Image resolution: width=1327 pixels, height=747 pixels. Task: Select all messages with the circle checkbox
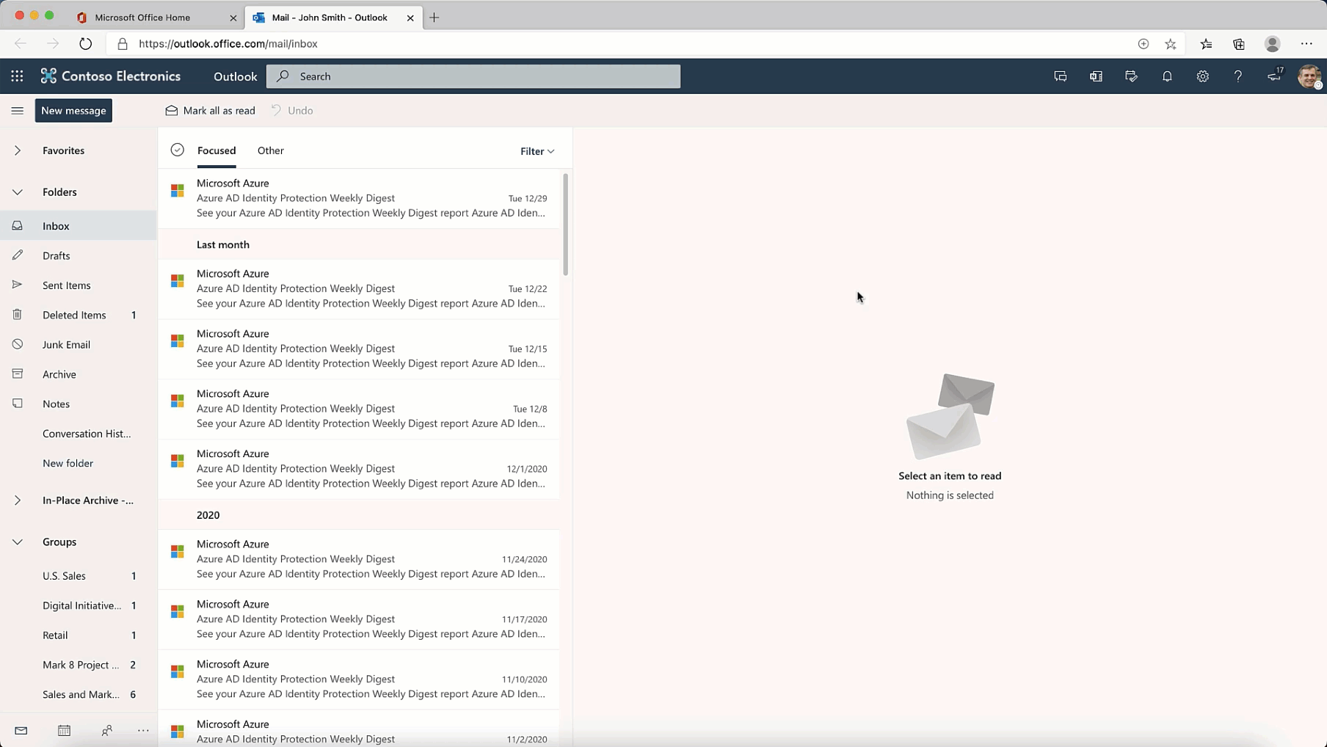pyautogui.click(x=177, y=150)
